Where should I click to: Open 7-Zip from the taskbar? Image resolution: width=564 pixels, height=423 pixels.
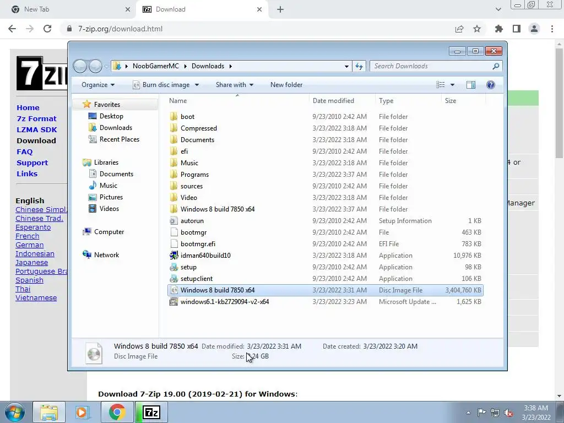(x=151, y=412)
